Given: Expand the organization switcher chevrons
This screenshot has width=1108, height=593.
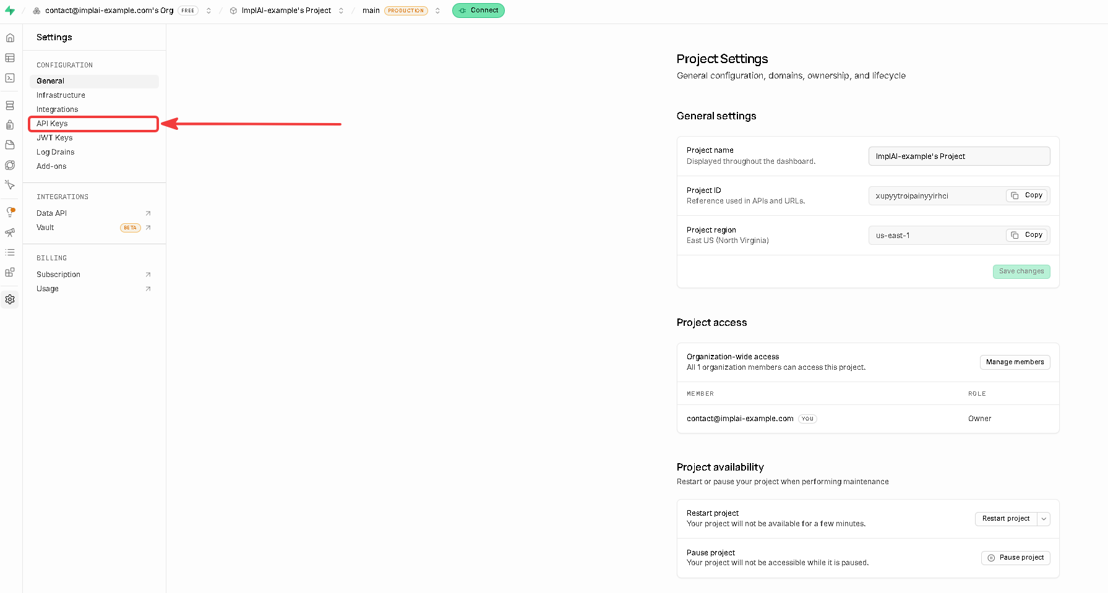Looking at the screenshot, I should coord(208,11).
